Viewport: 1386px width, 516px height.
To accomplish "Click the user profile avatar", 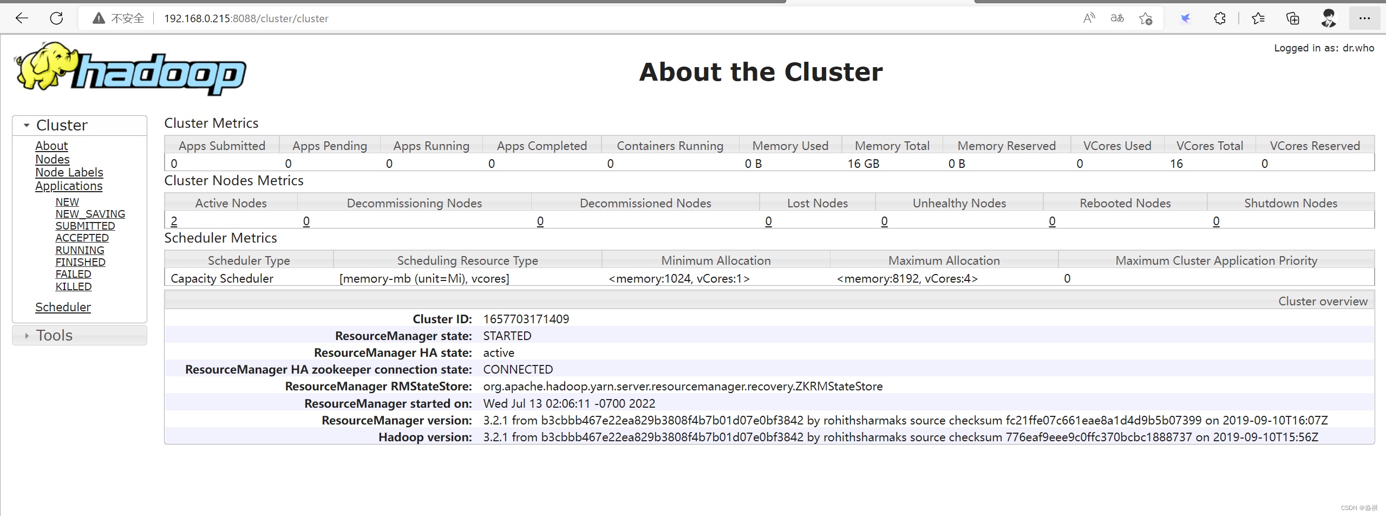I will pyautogui.click(x=1329, y=18).
